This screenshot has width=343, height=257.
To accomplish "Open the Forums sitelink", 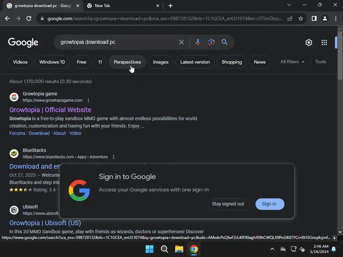I will (17, 133).
